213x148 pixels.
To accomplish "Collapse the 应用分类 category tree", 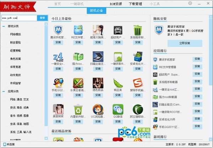I will [x=4, y=91].
